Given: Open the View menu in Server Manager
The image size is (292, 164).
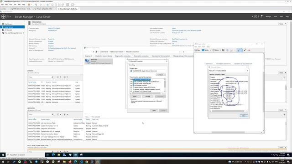Looking at the screenshot, I should 281,16.
